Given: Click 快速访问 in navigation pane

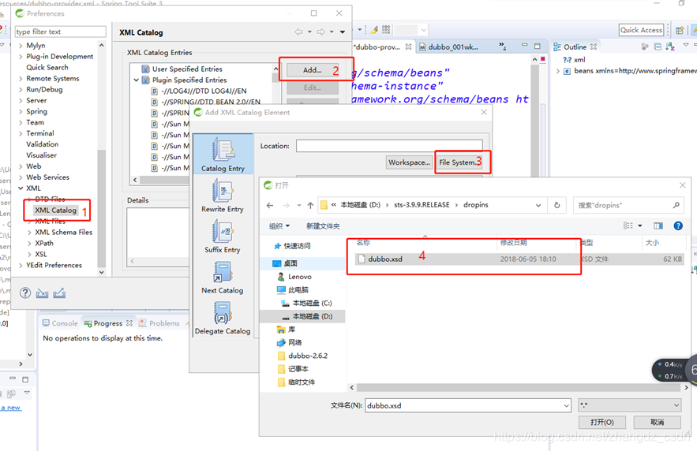Looking at the screenshot, I should point(297,246).
